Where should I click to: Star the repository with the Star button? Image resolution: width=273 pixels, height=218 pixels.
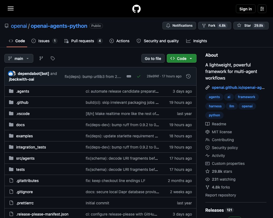click(x=251, y=26)
